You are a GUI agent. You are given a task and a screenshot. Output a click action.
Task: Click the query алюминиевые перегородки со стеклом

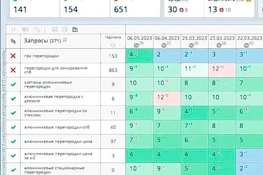tap(56, 113)
